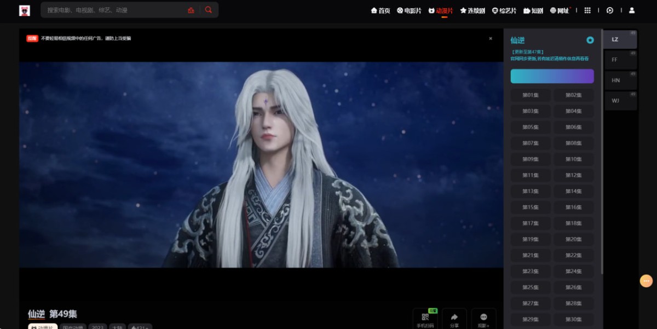Play episode 第21集

[x=531, y=255]
